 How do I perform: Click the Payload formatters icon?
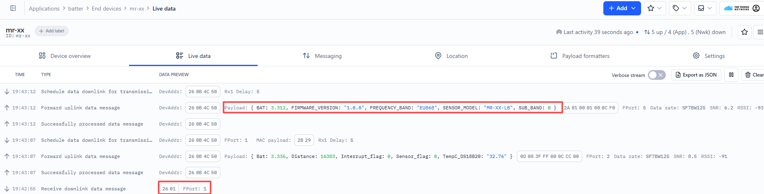(554, 55)
